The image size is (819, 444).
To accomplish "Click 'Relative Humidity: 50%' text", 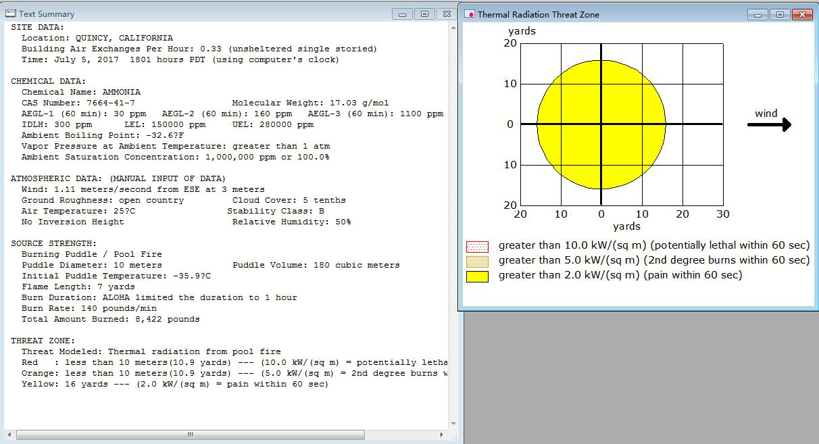I will pos(292,222).
